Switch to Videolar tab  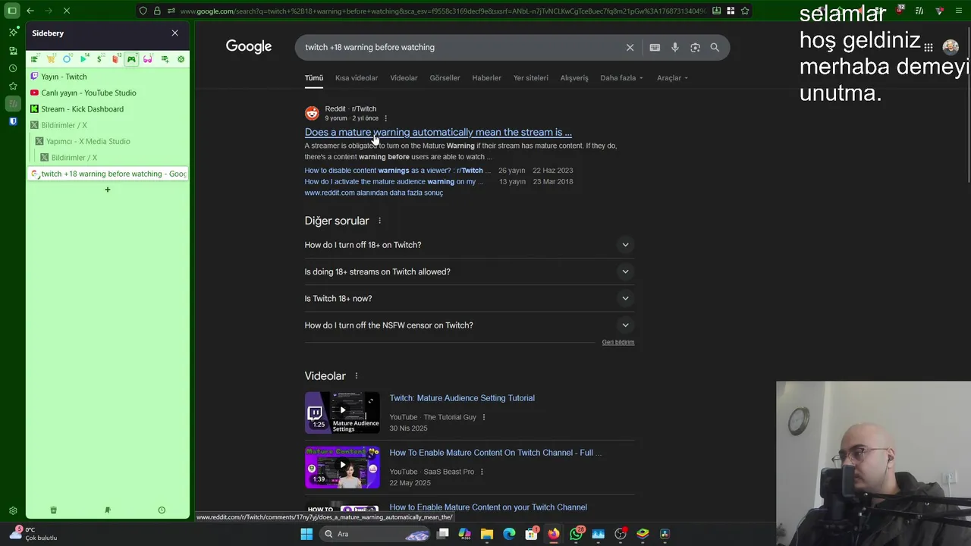click(404, 77)
